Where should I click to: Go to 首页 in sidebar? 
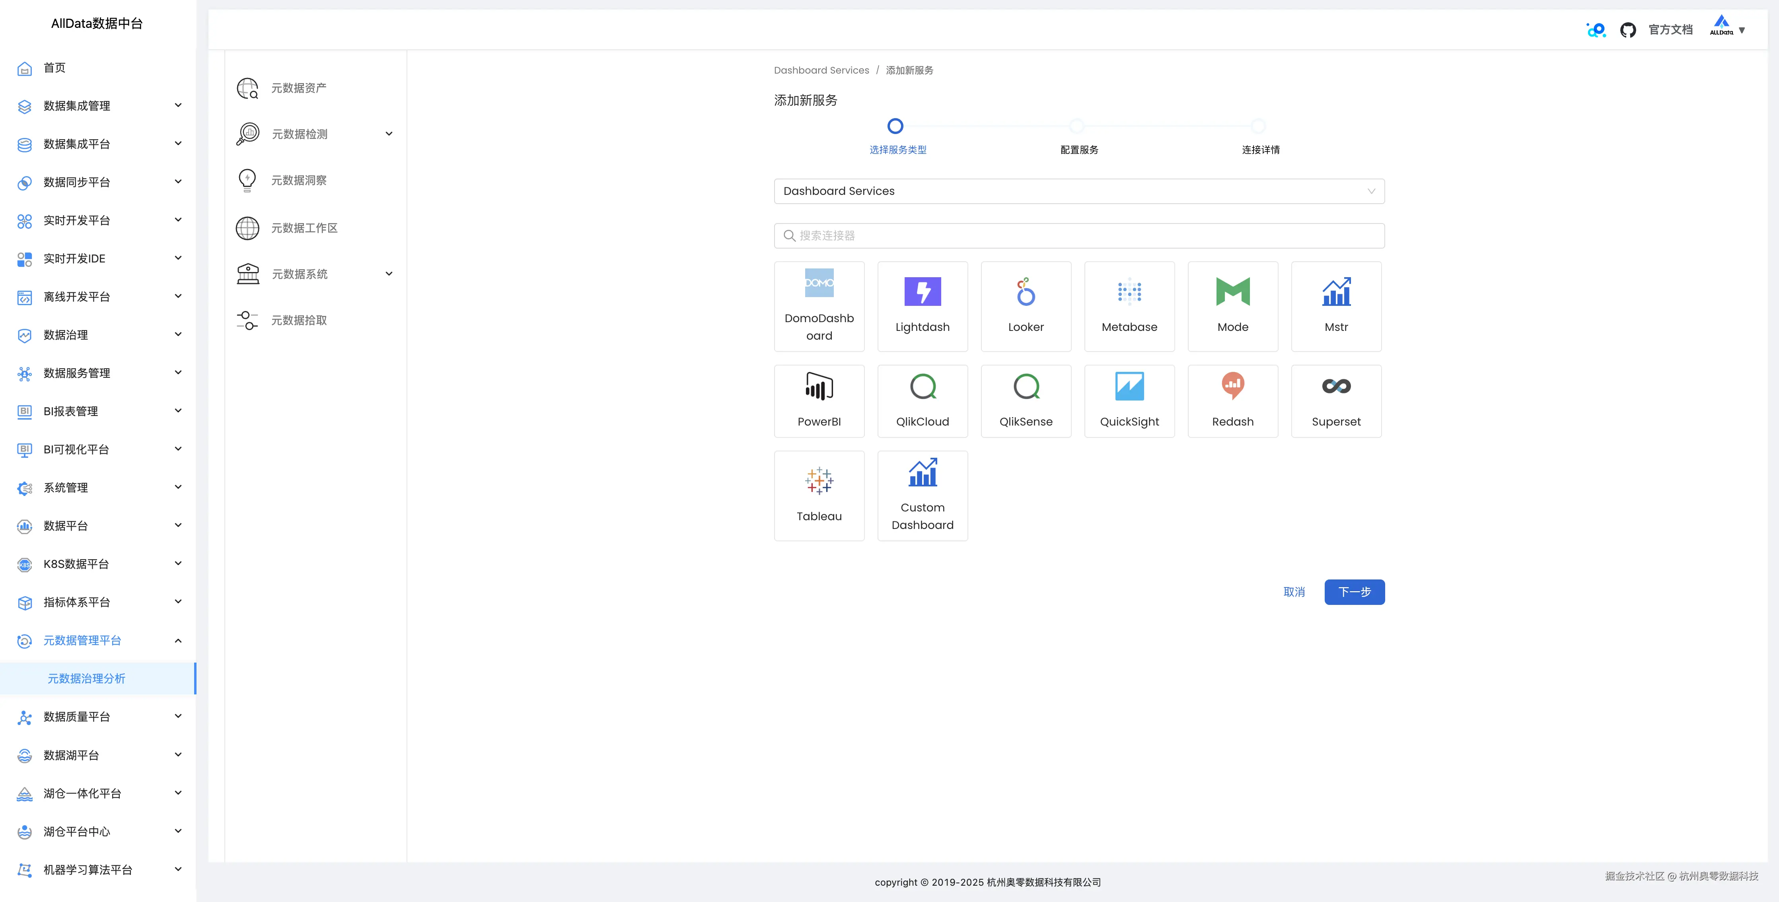coord(54,68)
